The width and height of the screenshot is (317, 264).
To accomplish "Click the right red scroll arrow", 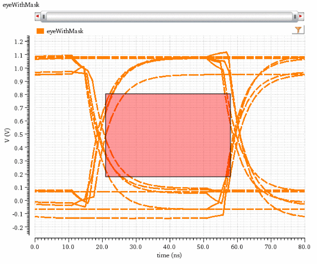I will pyautogui.click(x=301, y=16).
